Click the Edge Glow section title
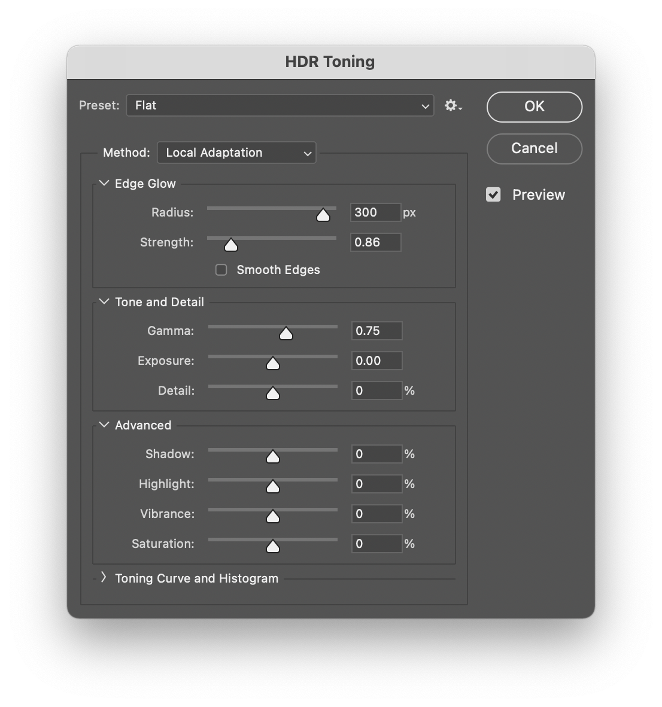Screen dimensions: 662x707 click(145, 184)
